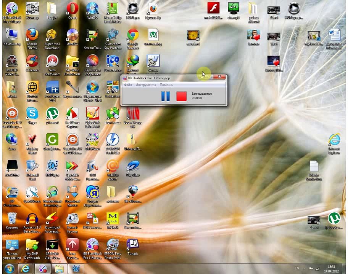The height and width of the screenshot is (274, 348).
Task: Select the Документ Microsoft Word file
Action: [x=334, y=39]
